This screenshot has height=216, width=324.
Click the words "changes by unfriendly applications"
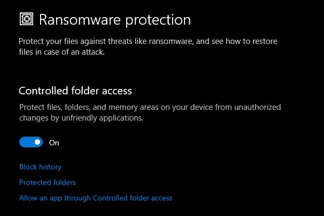click(81, 118)
